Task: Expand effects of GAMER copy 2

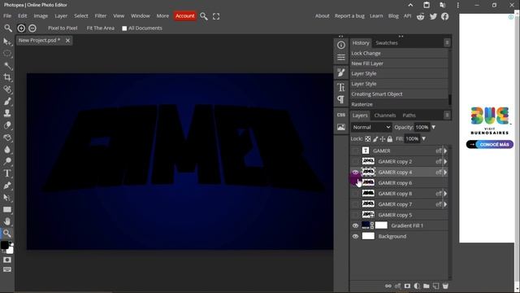Action: tap(445, 161)
